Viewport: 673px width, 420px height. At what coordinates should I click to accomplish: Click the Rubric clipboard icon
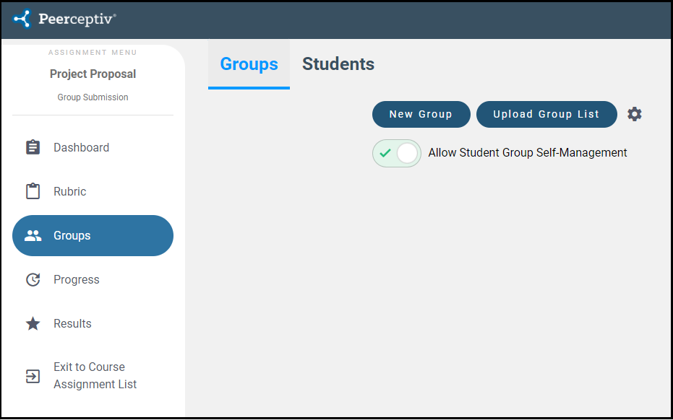pyautogui.click(x=33, y=191)
